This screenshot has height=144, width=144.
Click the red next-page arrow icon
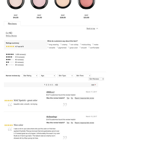(95, 85)
